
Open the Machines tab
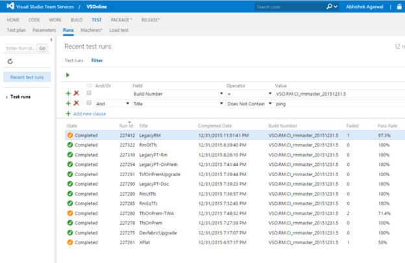coord(92,30)
